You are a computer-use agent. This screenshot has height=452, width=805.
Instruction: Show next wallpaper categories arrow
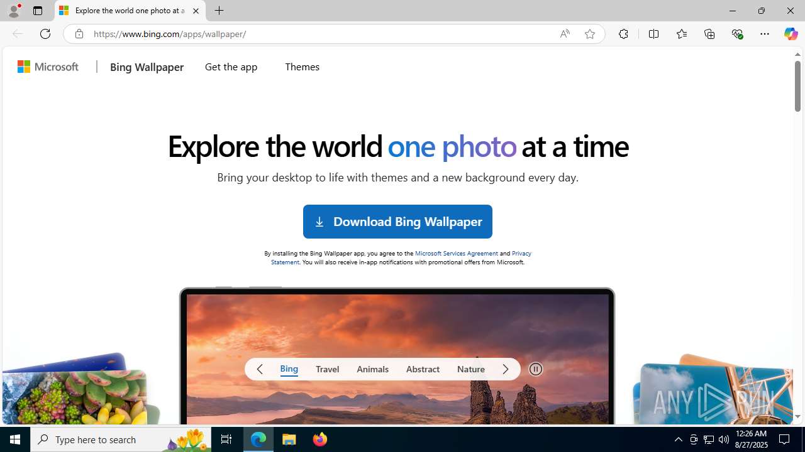pos(505,369)
